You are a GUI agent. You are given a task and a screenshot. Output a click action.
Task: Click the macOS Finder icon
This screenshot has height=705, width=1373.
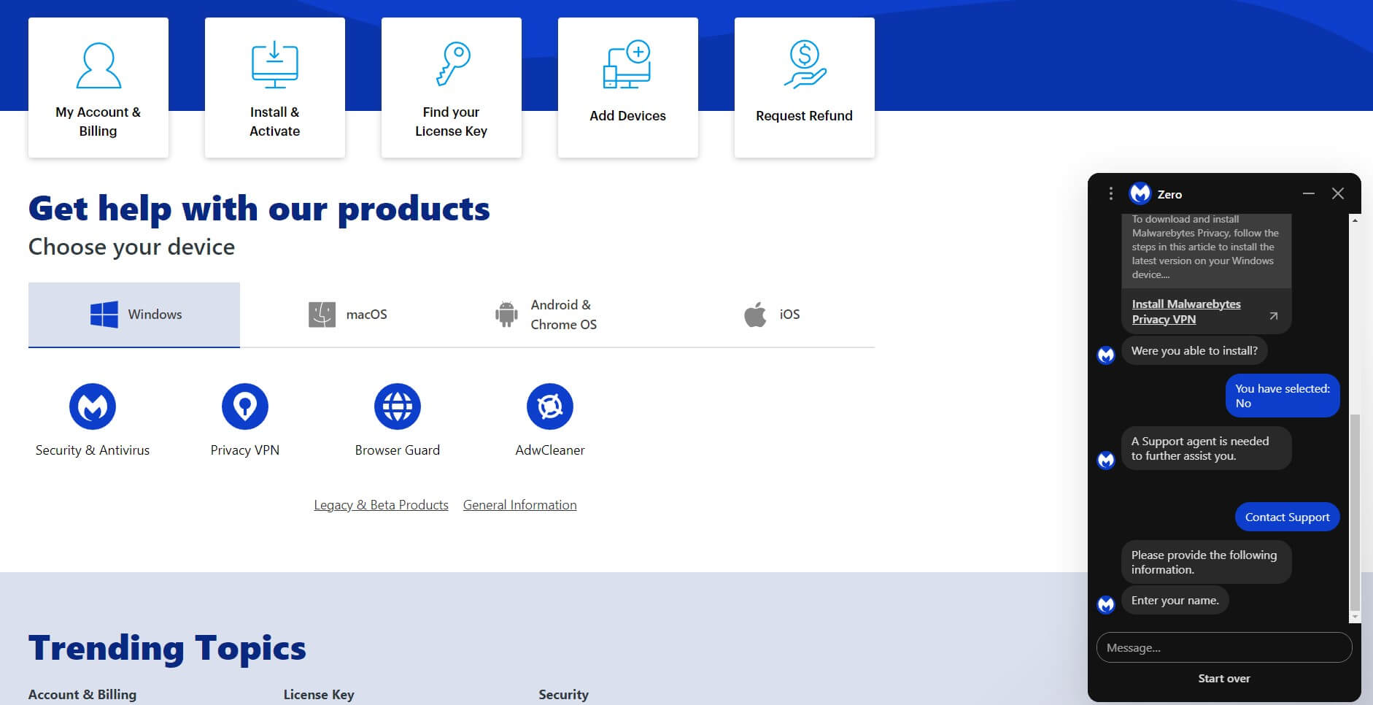322,315
